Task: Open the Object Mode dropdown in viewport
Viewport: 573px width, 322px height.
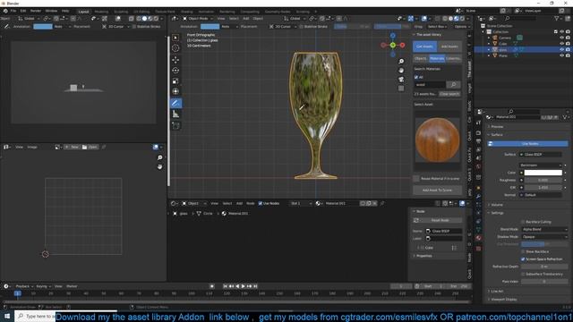Action: click(x=197, y=18)
